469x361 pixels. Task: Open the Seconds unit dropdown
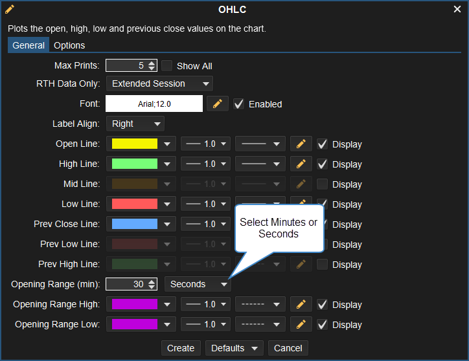(198, 284)
